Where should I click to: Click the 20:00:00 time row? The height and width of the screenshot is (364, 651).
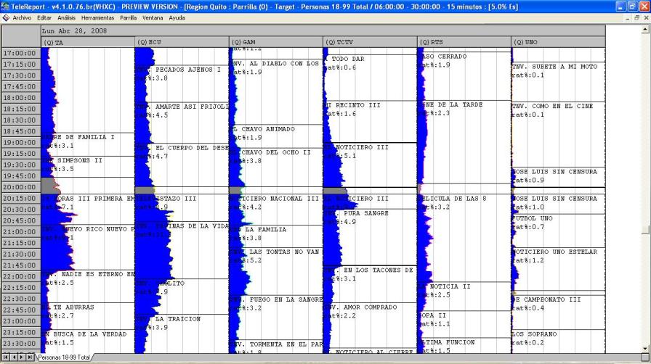21,187
